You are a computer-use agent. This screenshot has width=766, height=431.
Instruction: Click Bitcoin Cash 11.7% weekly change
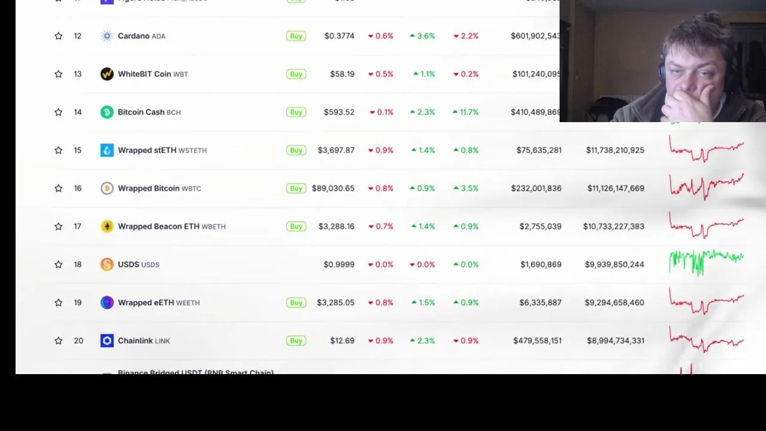pos(466,112)
